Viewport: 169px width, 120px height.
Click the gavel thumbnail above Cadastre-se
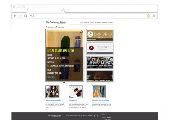pos(75,92)
